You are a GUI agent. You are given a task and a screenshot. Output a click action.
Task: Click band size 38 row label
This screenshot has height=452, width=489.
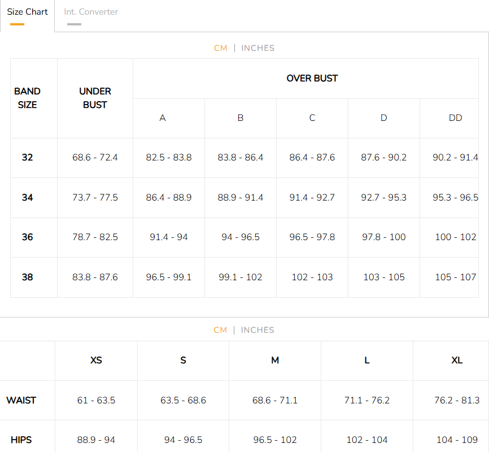tap(27, 277)
